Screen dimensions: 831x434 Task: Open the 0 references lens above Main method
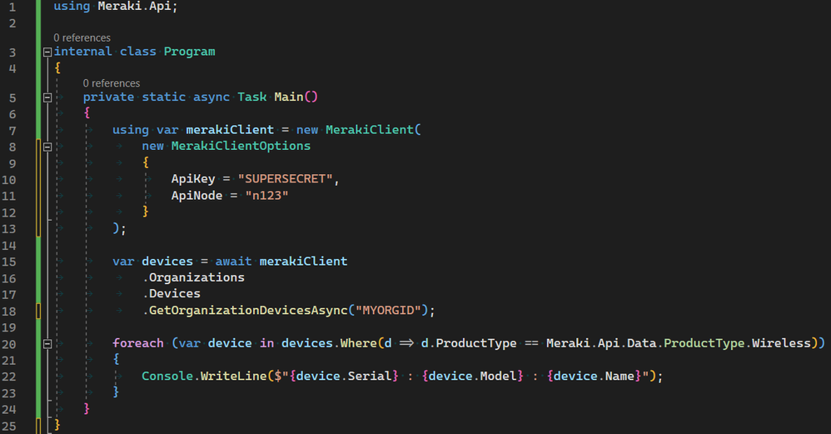[x=112, y=83]
